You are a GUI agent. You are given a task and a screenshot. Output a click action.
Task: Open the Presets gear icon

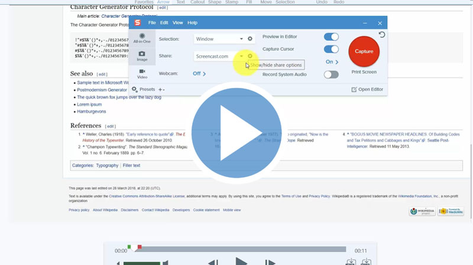(x=135, y=90)
